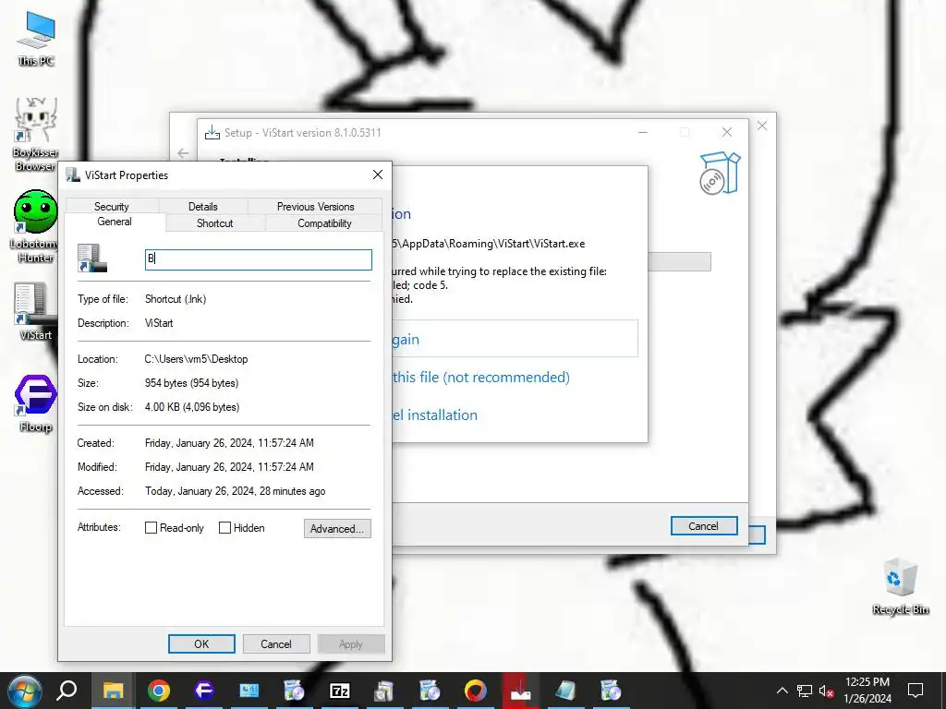Click the Type of file value Shortcut (.lnk)
This screenshot has width=946, height=709.
coord(176,299)
